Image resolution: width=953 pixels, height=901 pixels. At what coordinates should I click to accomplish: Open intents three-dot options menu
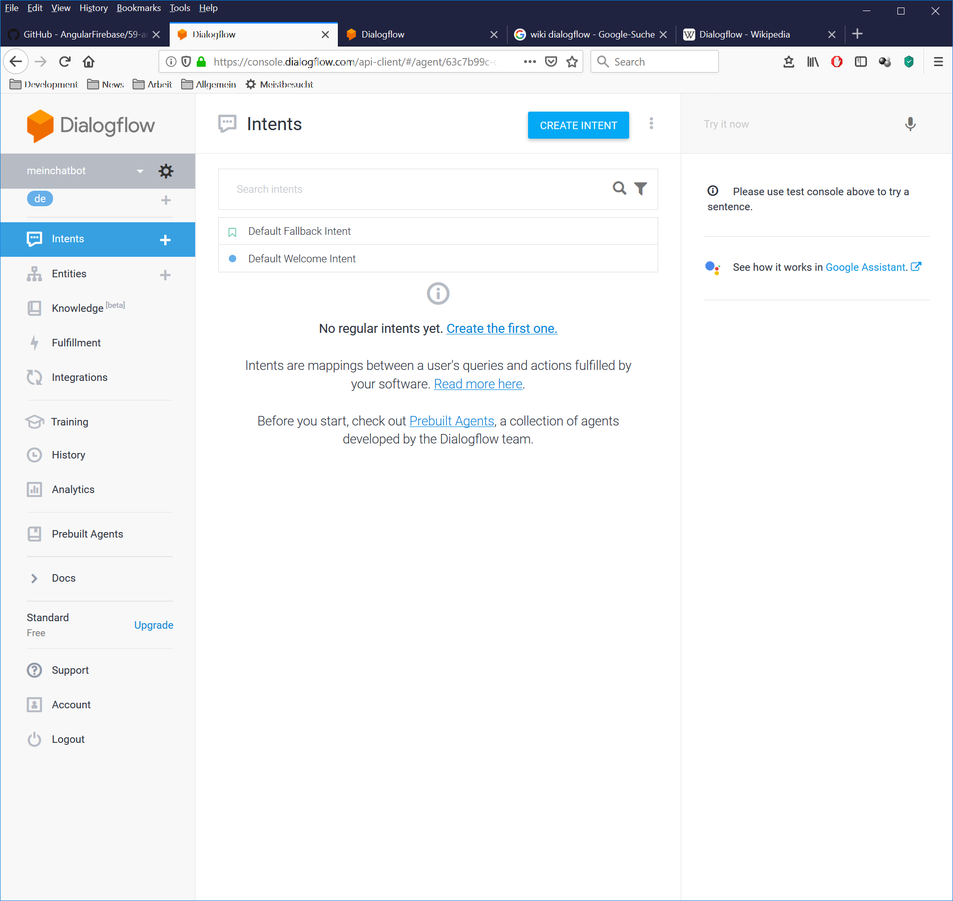point(651,124)
